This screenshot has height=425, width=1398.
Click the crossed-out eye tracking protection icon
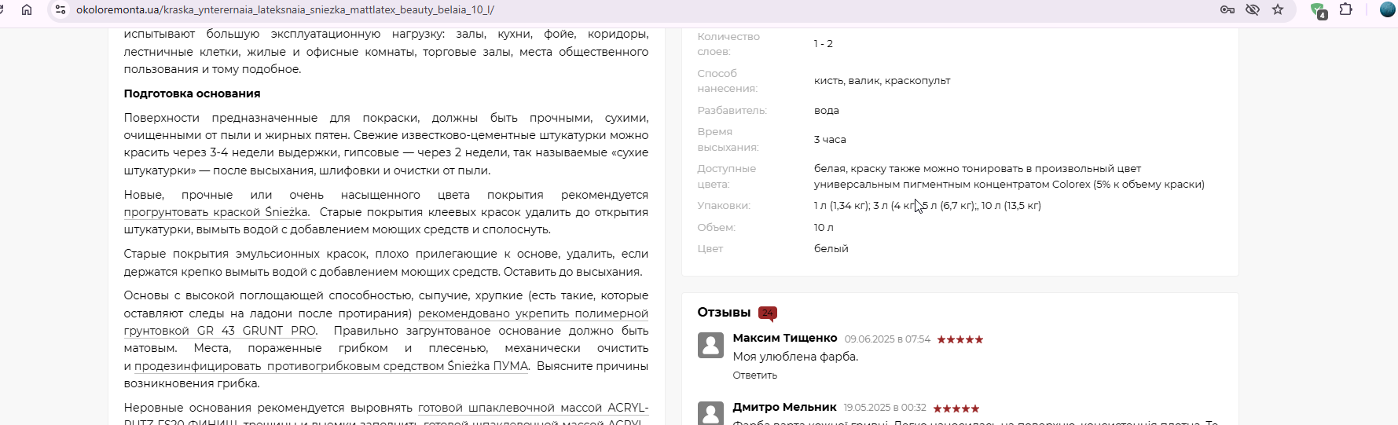[1253, 9]
